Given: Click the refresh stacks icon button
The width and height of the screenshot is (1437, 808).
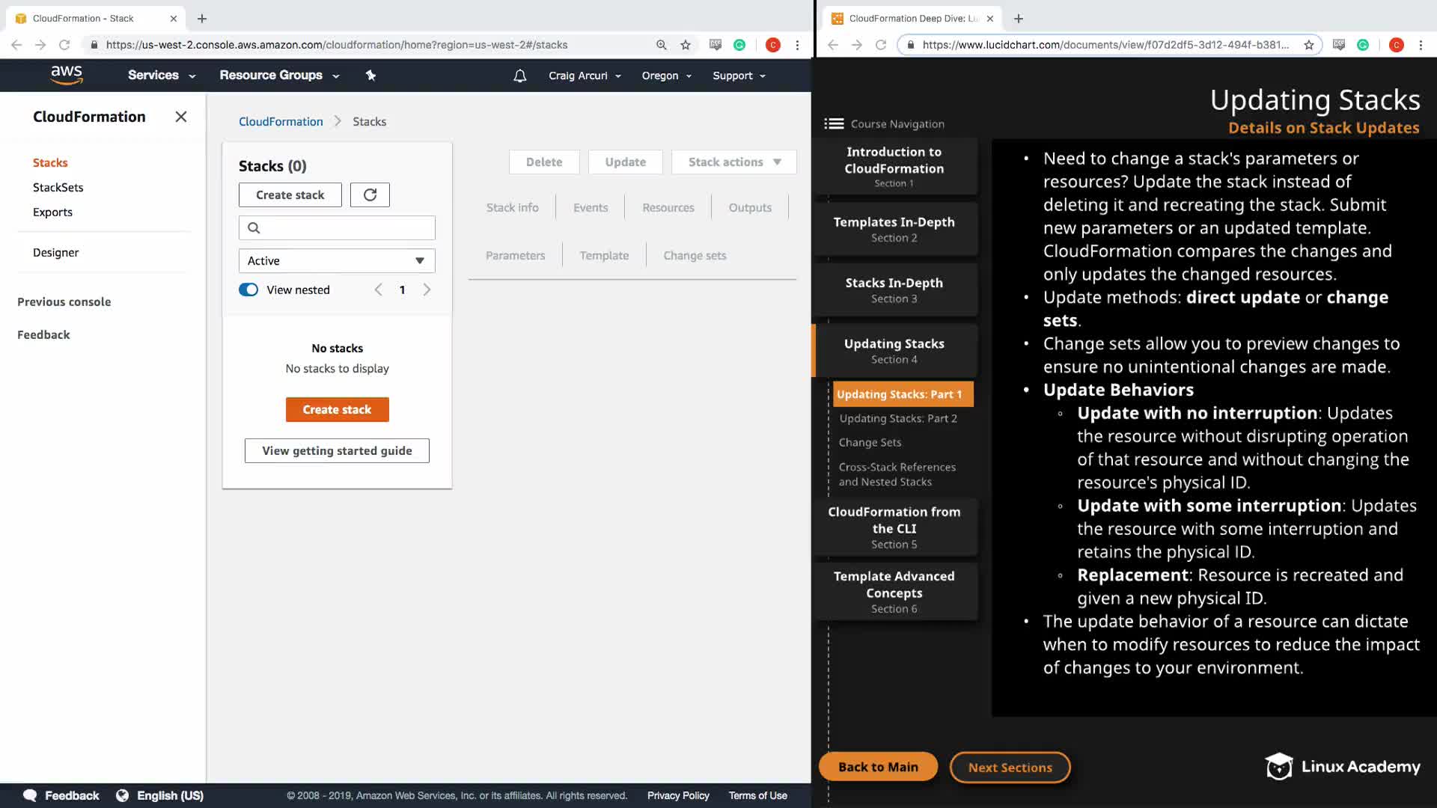Looking at the screenshot, I should [370, 195].
